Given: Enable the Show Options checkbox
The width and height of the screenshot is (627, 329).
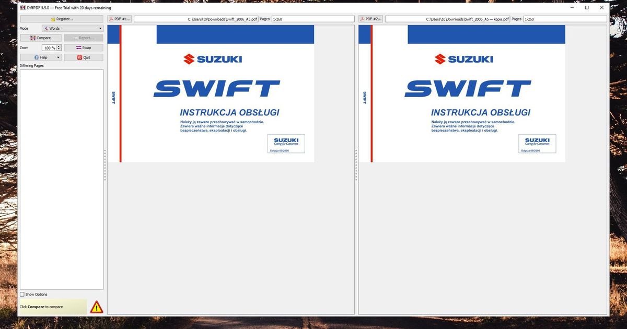Looking at the screenshot, I should pyautogui.click(x=22, y=295).
